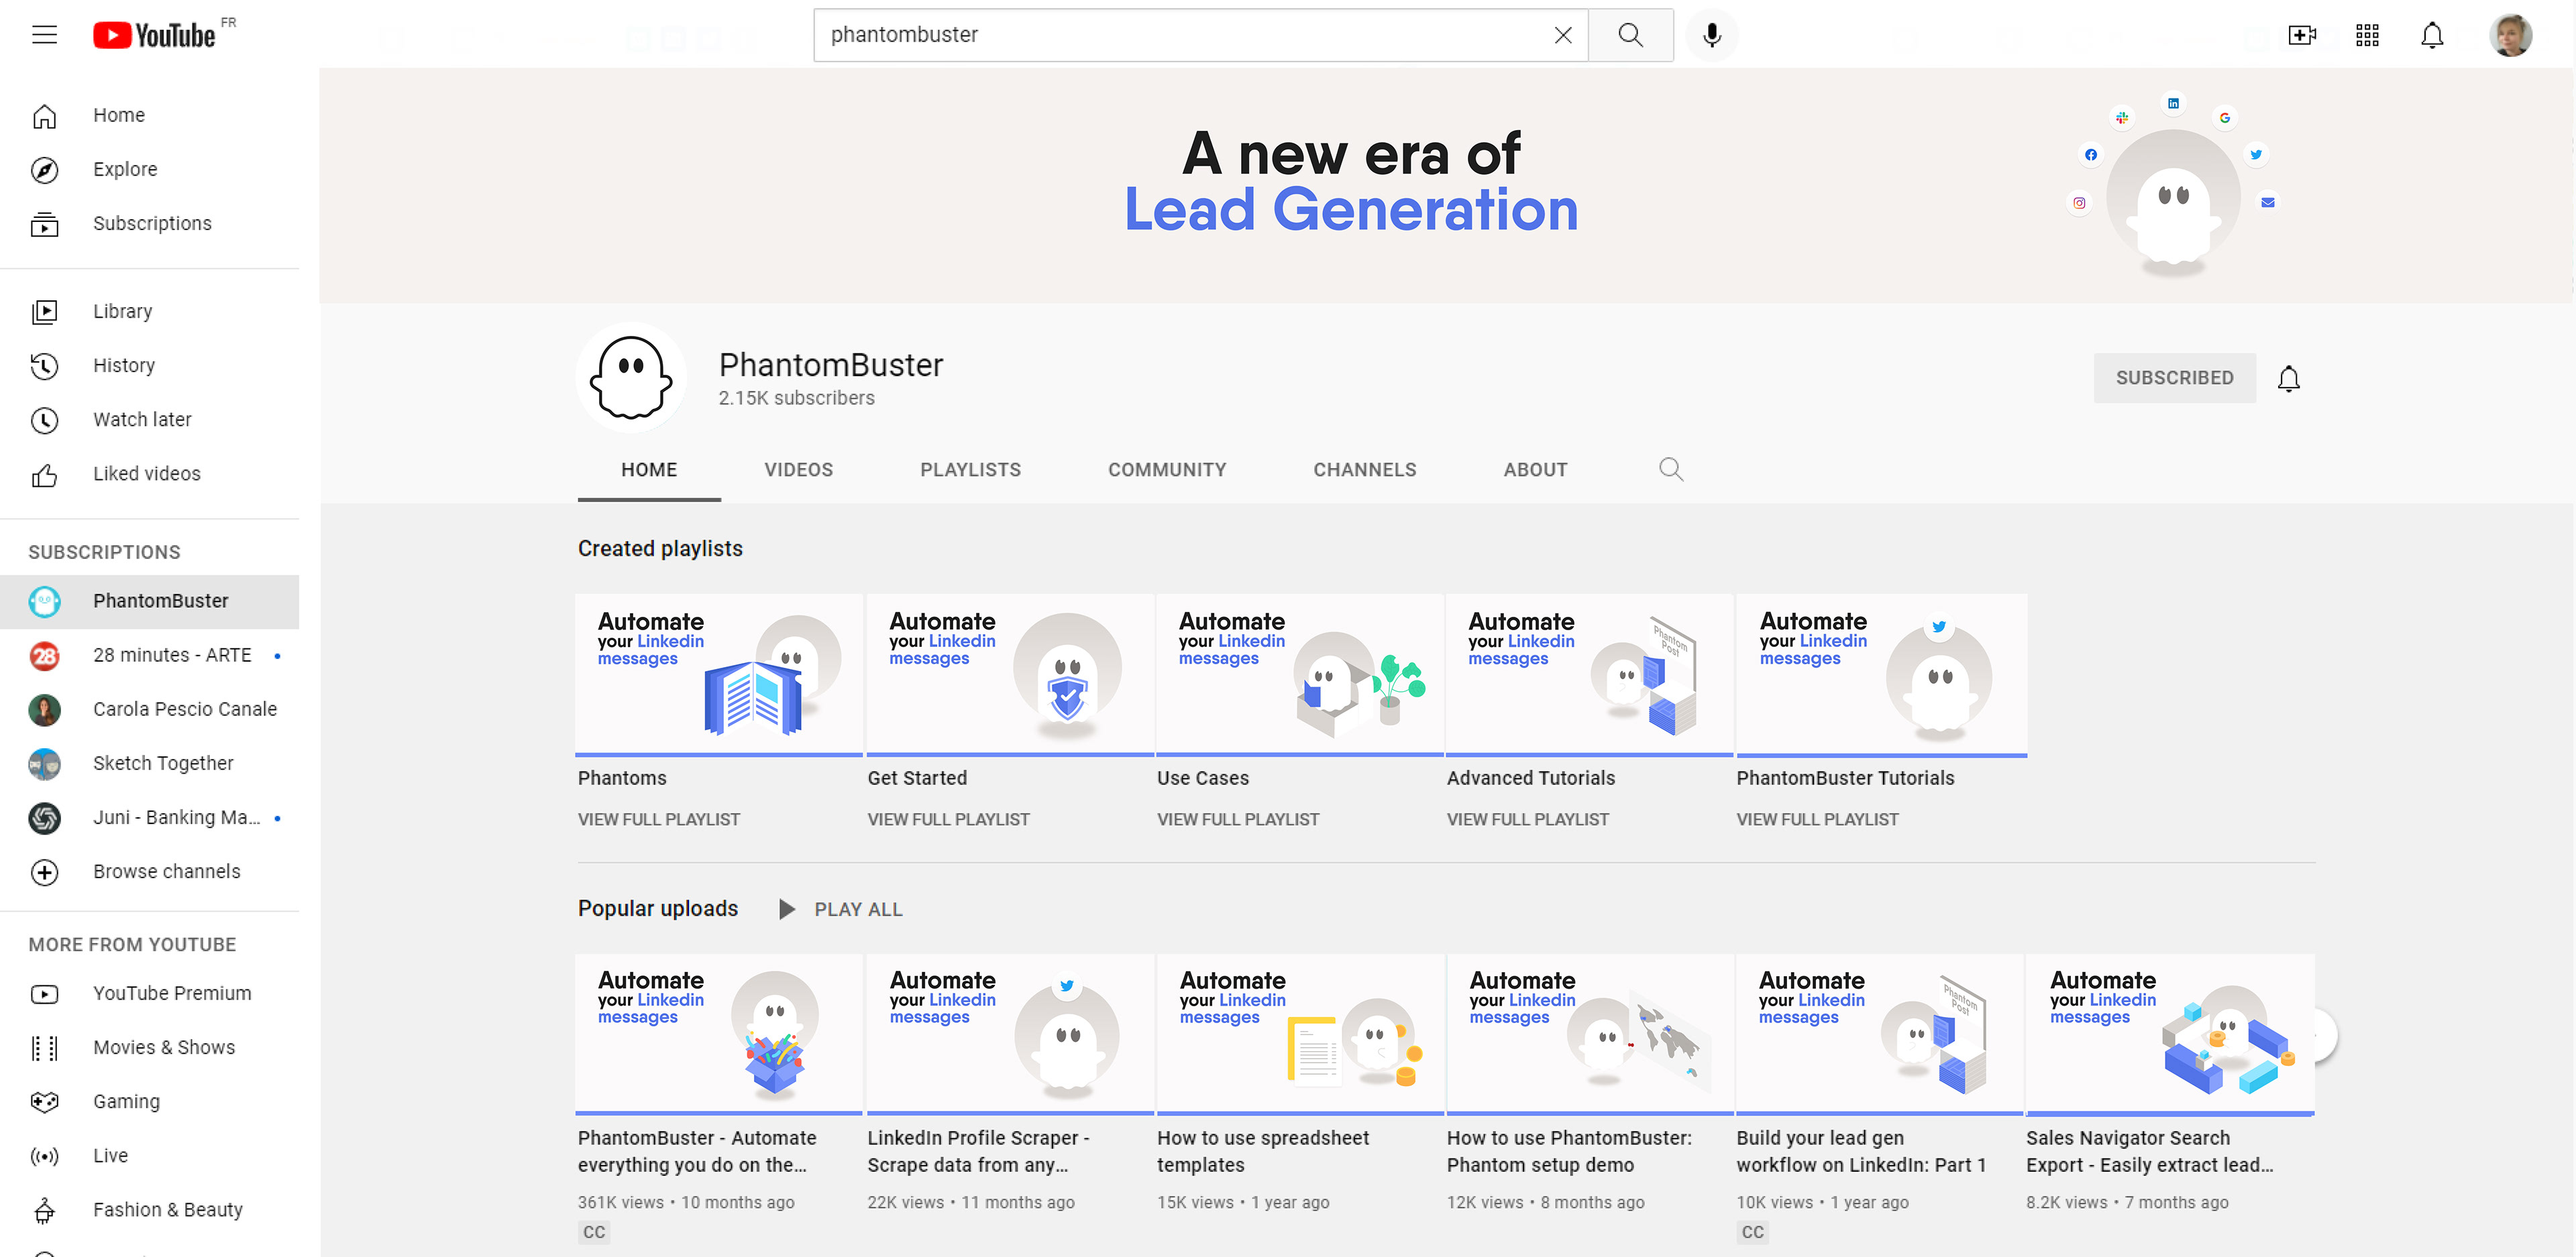Toggle the SUBSCRIBED button
The image size is (2576, 1257).
click(x=2174, y=377)
